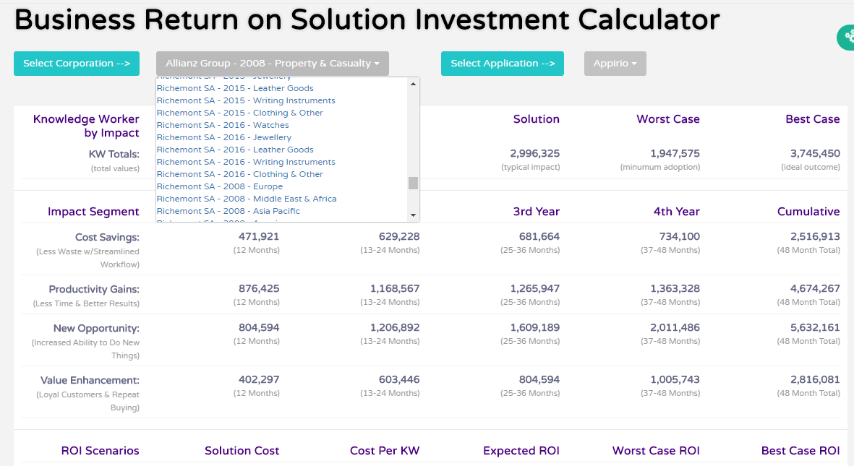Viewport: 854px width, 466px height.
Task: Click the Select Corporation button
Action: click(76, 64)
